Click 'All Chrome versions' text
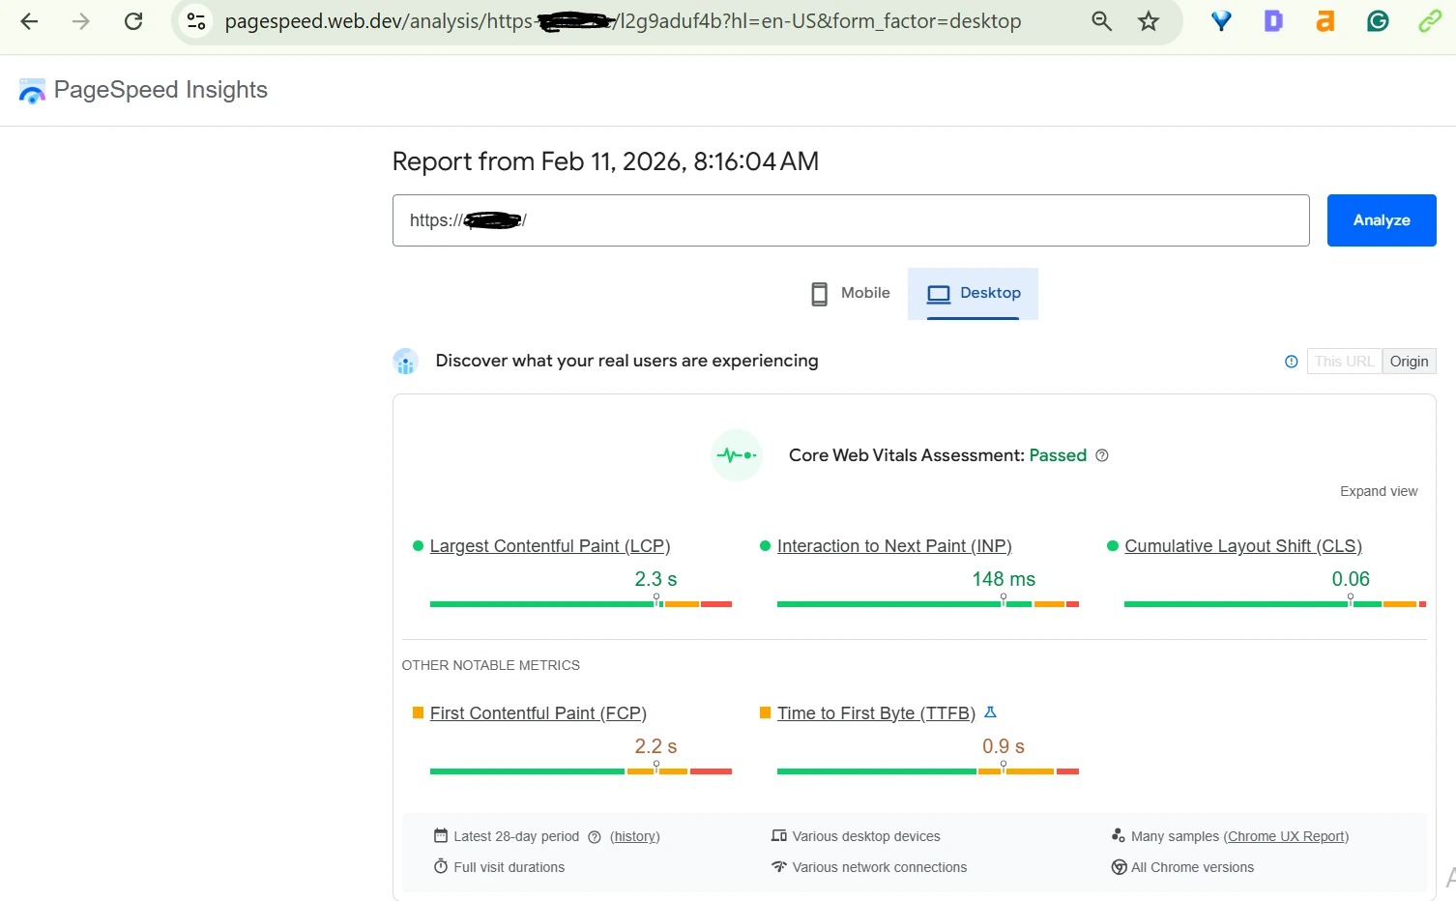 coord(1193,868)
